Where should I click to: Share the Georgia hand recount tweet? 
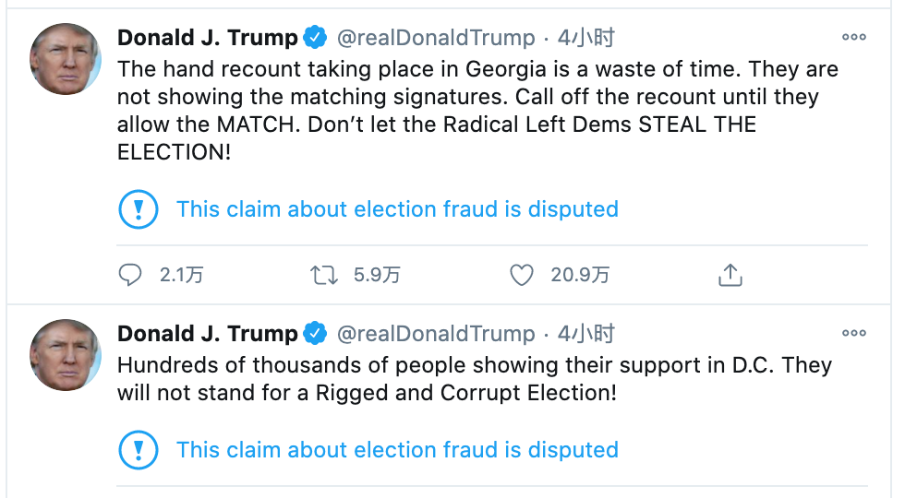tap(730, 275)
